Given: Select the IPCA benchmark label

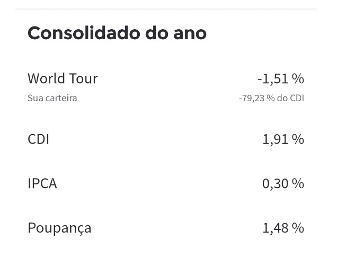Looking at the screenshot, I should pyautogui.click(x=42, y=183).
